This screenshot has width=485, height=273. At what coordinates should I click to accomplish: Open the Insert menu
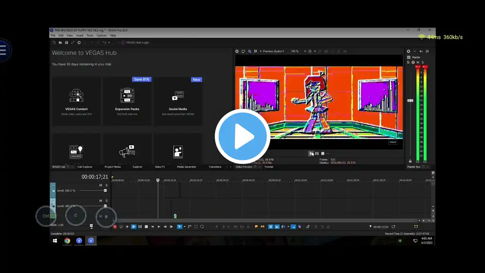pyautogui.click(x=80, y=36)
